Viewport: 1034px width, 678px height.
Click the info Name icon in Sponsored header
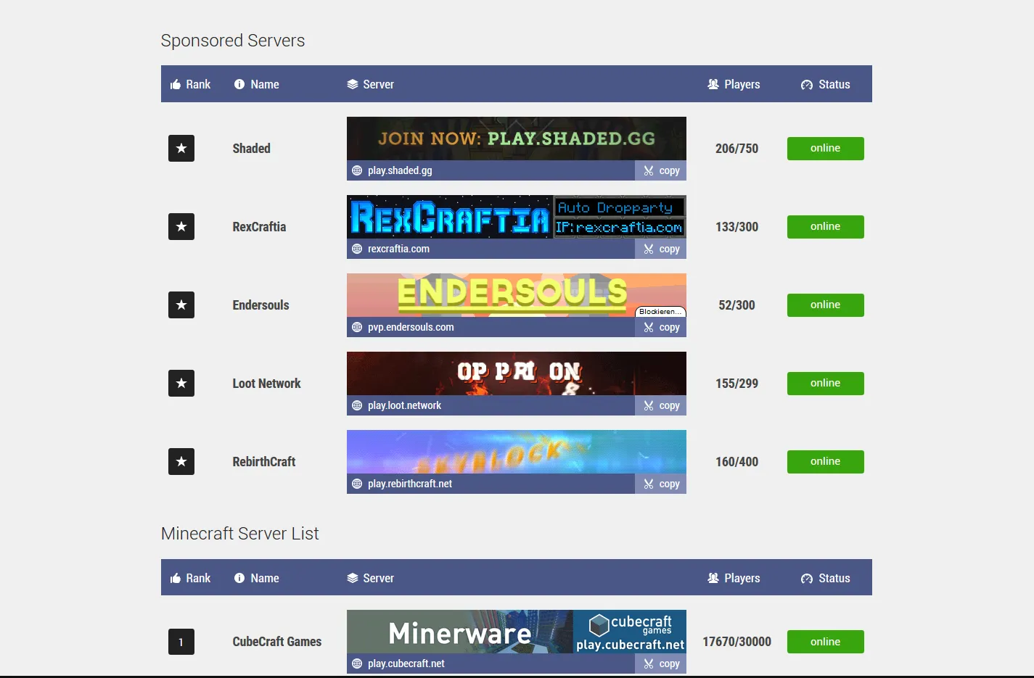[239, 85]
